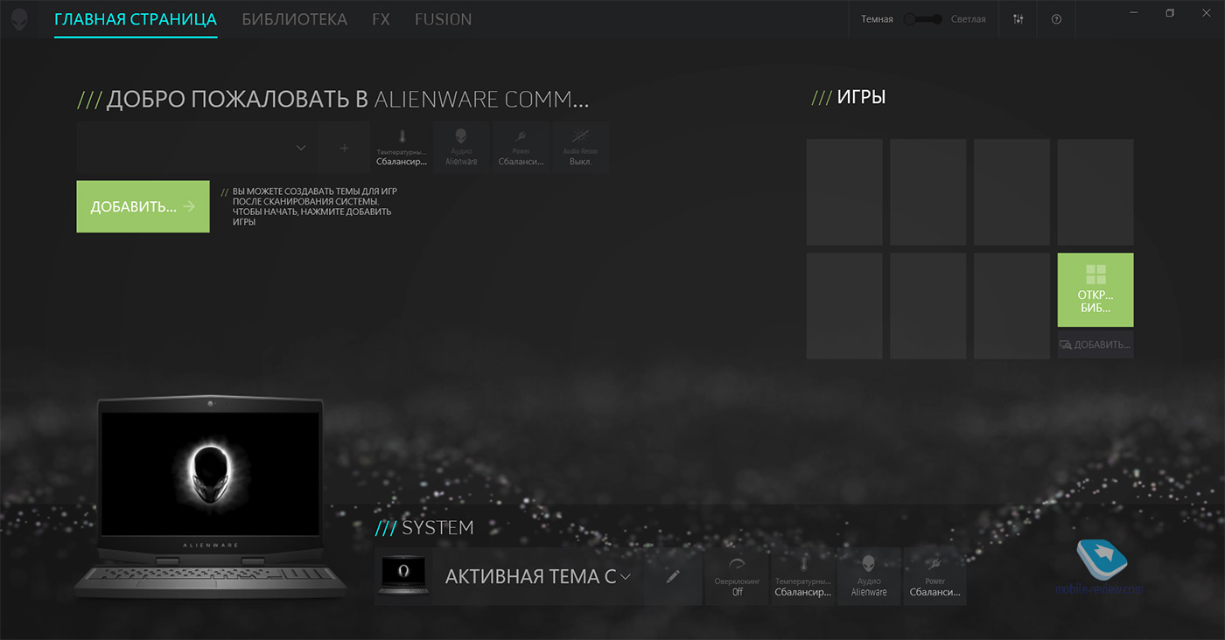The height and width of the screenshot is (640, 1225).
Task: Click the green ДОБАВИТЬ button with arrow
Action: tap(143, 206)
